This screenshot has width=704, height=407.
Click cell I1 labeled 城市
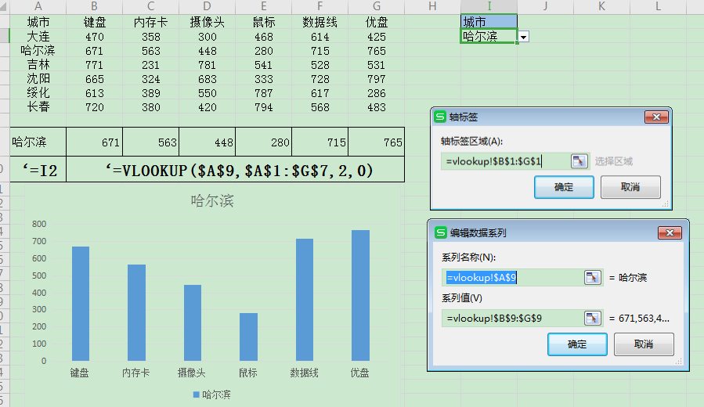coord(489,22)
